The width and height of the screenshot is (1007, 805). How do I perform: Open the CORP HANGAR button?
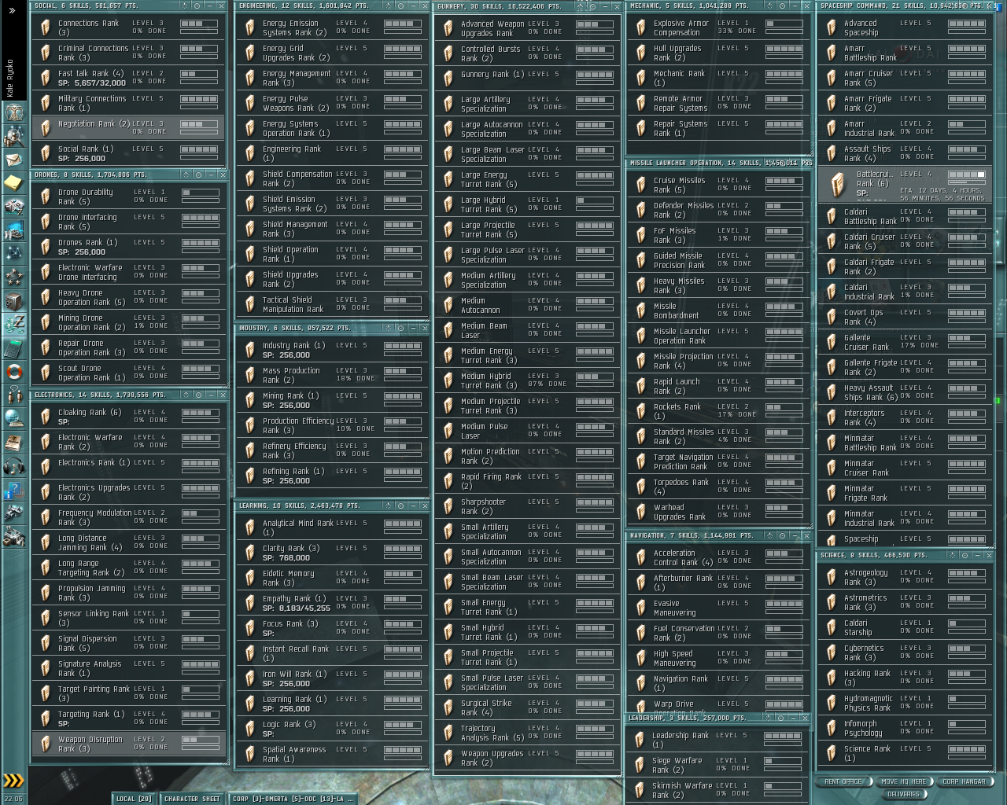tap(964, 781)
